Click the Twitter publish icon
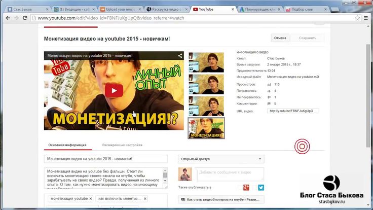This screenshot has width=373, height=210. (261, 187)
